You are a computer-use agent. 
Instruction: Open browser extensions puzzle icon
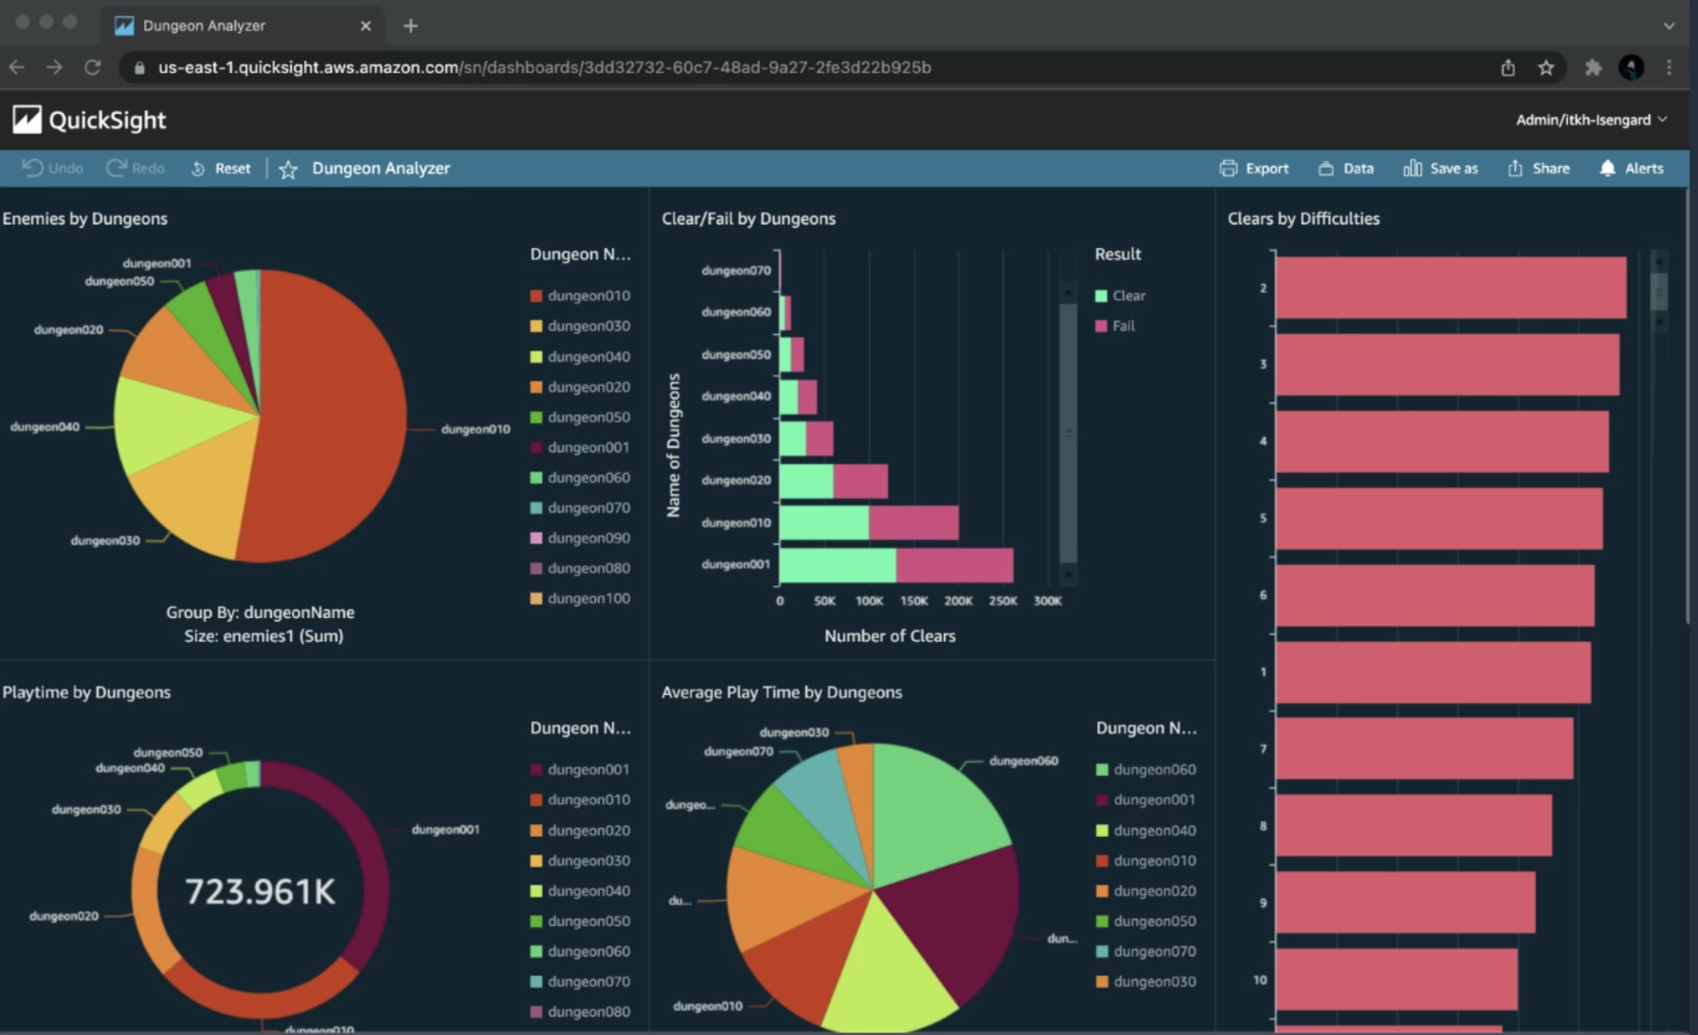(1593, 68)
